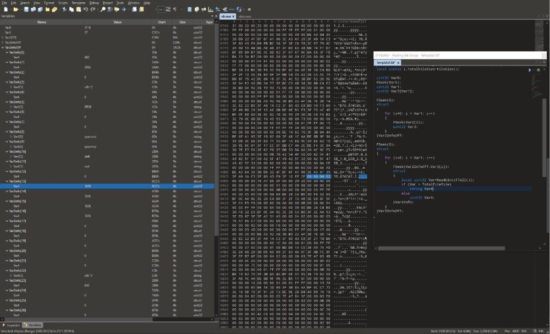The image size is (550, 334).
Task: Click the Open file folder icon
Action: tap(16, 9)
